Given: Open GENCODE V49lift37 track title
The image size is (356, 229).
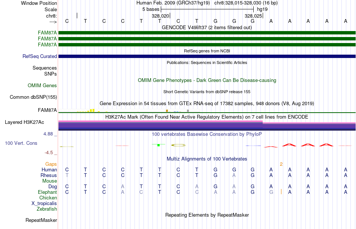Looking at the screenshot, I should (x=207, y=27).
